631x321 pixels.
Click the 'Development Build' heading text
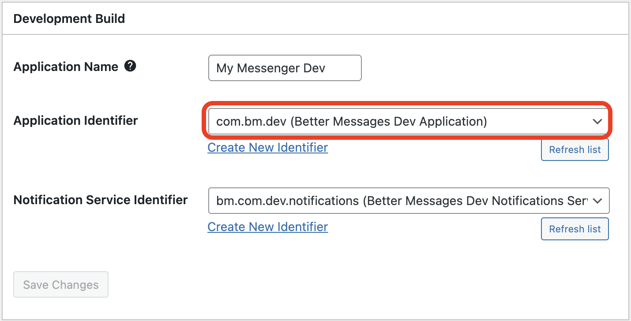(x=69, y=19)
